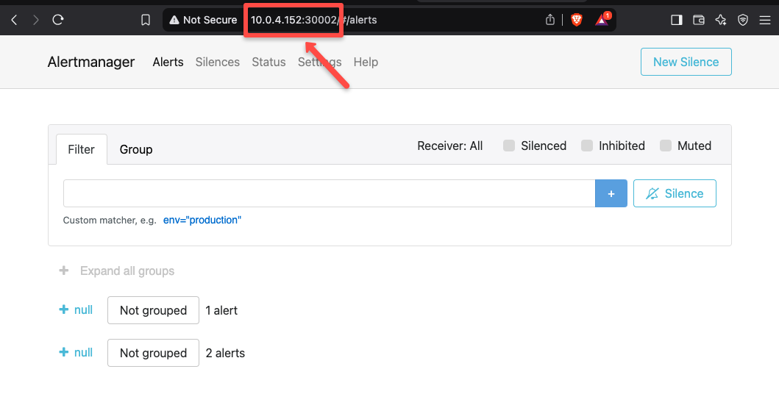Click the address bar URL text
This screenshot has width=779, height=419.
(313, 20)
